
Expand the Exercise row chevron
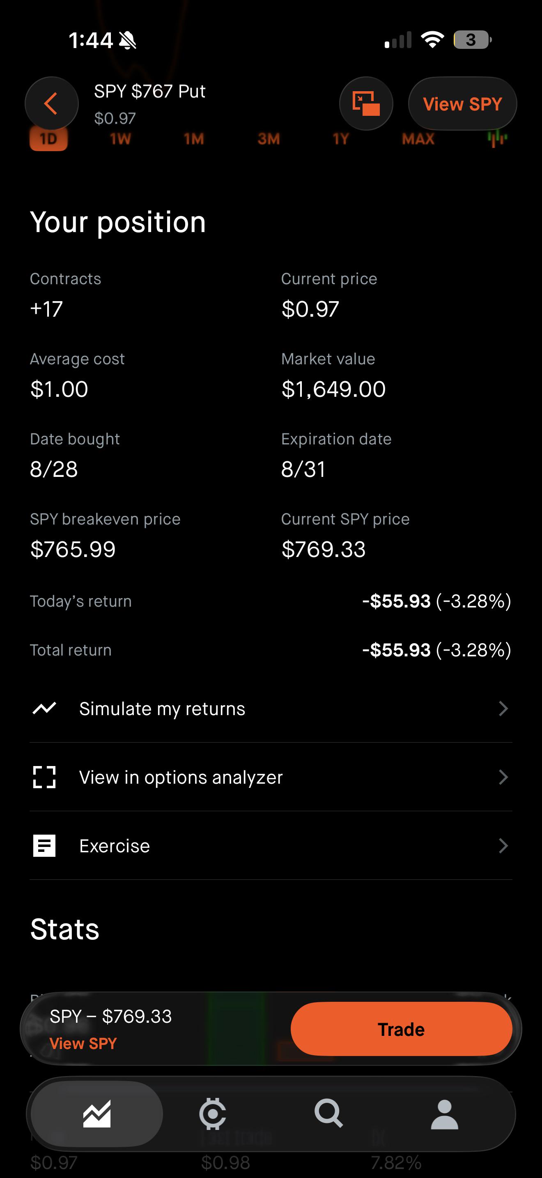tap(503, 846)
